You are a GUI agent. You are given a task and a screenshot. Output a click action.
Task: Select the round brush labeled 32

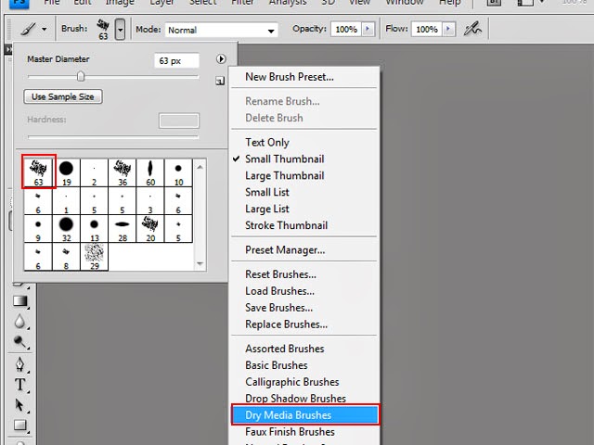tap(66, 229)
